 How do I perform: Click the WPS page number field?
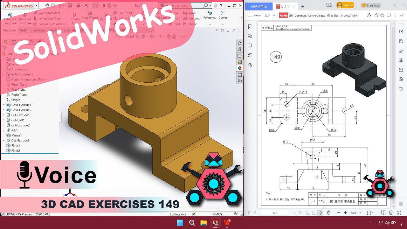pos(275,212)
